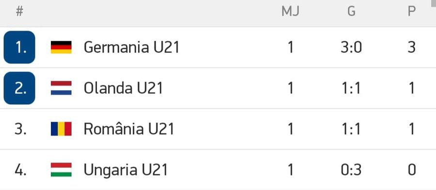The image size is (436, 190).
Task: Click Olanda's 1:1 goals cell
Action: pyautogui.click(x=351, y=89)
